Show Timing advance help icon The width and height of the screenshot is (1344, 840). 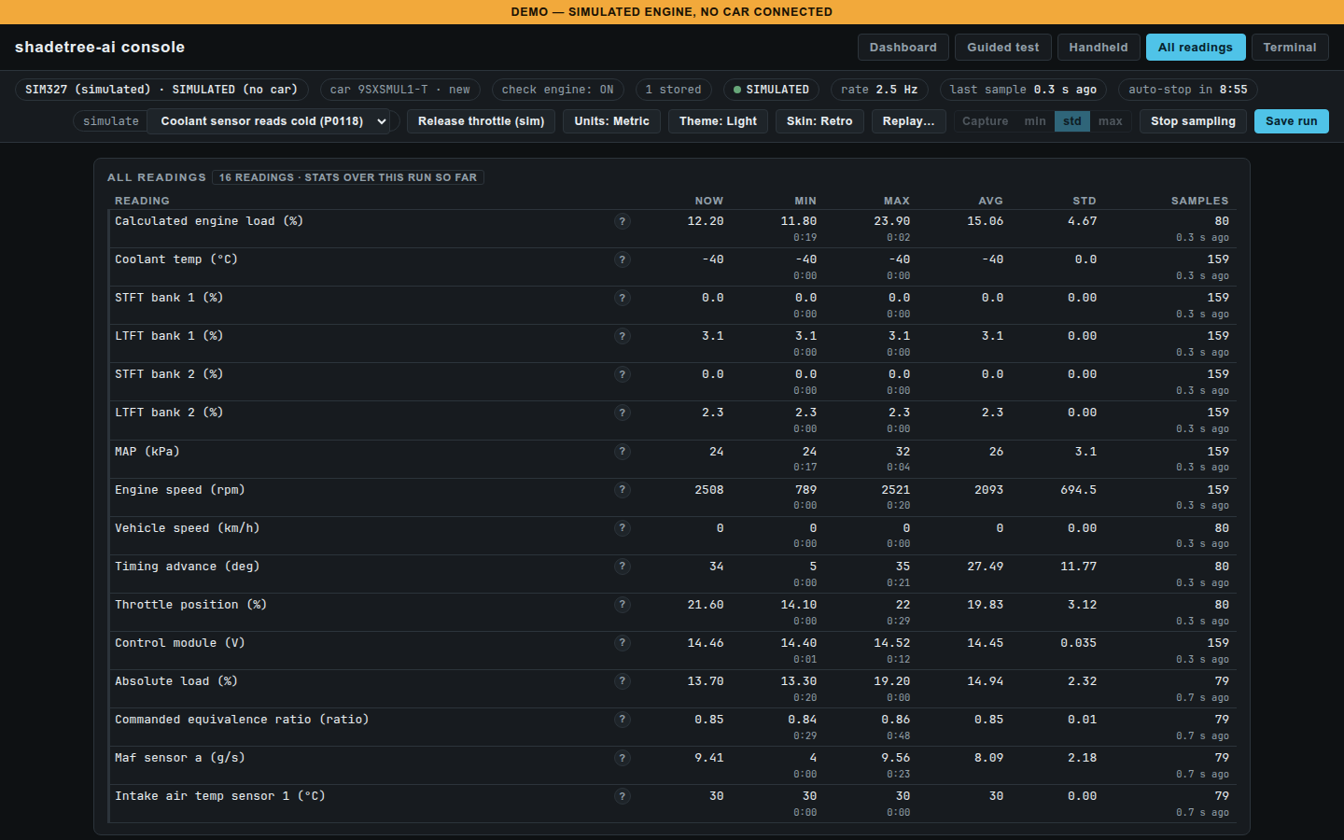coord(623,567)
